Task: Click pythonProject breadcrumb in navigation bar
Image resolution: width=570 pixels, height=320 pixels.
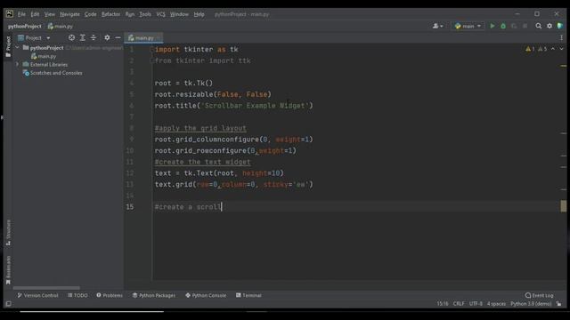Action: pos(25,26)
